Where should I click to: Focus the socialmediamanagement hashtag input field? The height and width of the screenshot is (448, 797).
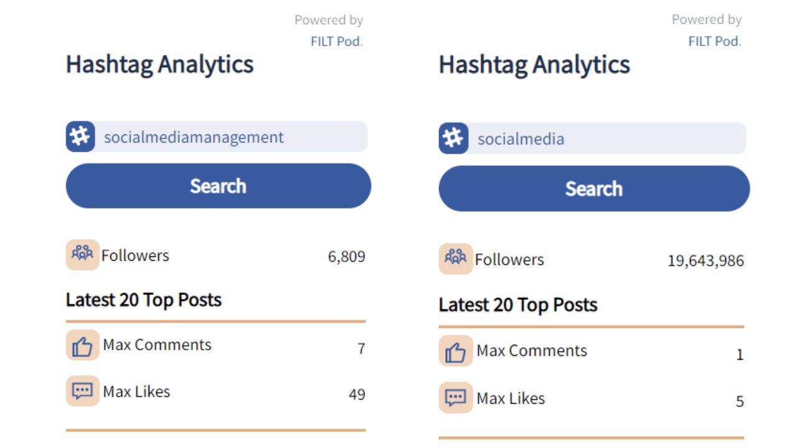coord(230,137)
